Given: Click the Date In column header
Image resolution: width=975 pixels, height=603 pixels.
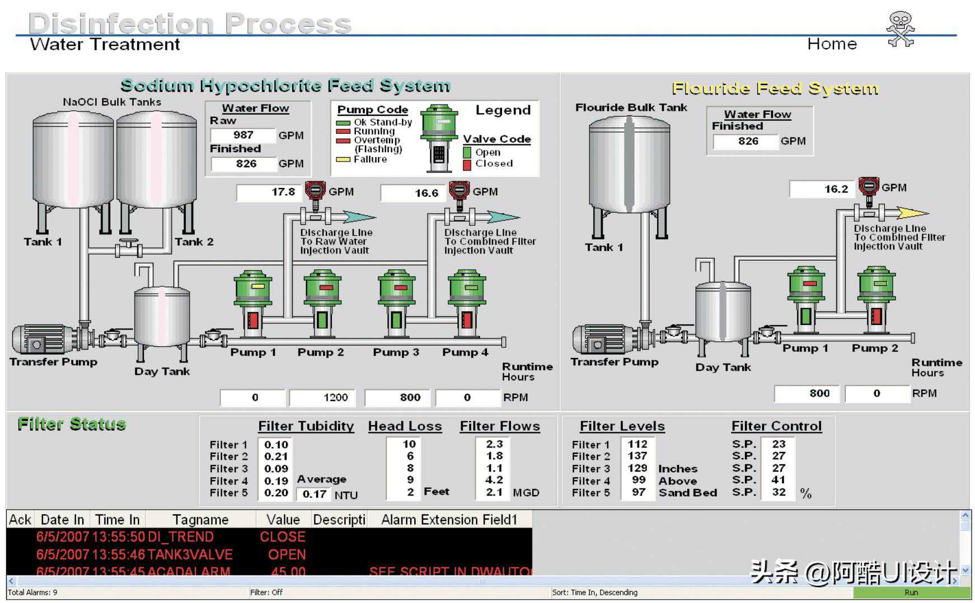Looking at the screenshot, I should coord(62,520).
